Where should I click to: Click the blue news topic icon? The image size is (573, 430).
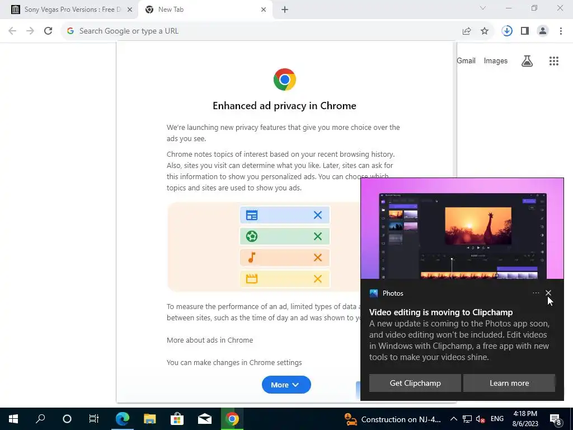click(252, 215)
